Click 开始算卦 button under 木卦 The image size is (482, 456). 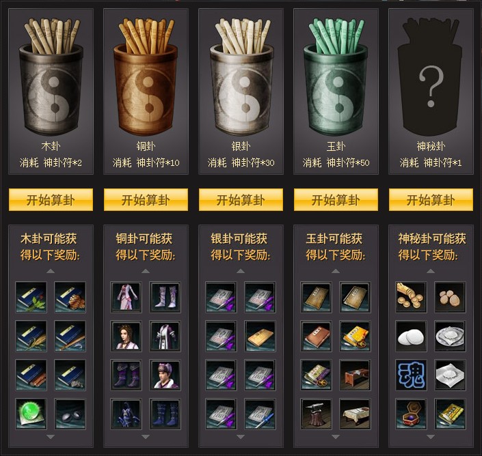tap(51, 200)
